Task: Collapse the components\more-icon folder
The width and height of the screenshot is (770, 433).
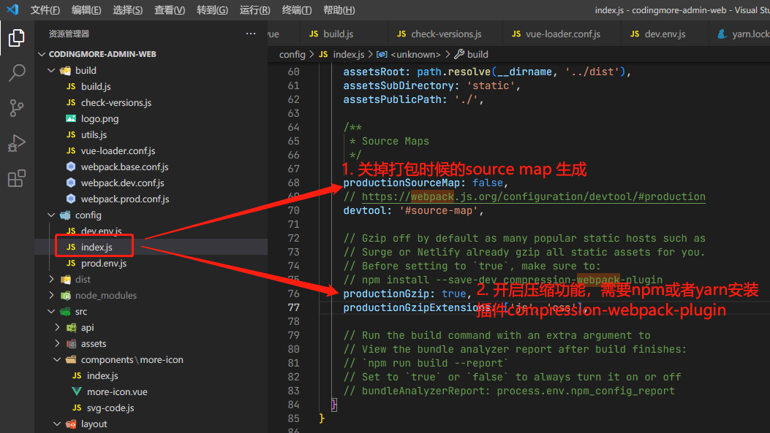Action: 57,359
